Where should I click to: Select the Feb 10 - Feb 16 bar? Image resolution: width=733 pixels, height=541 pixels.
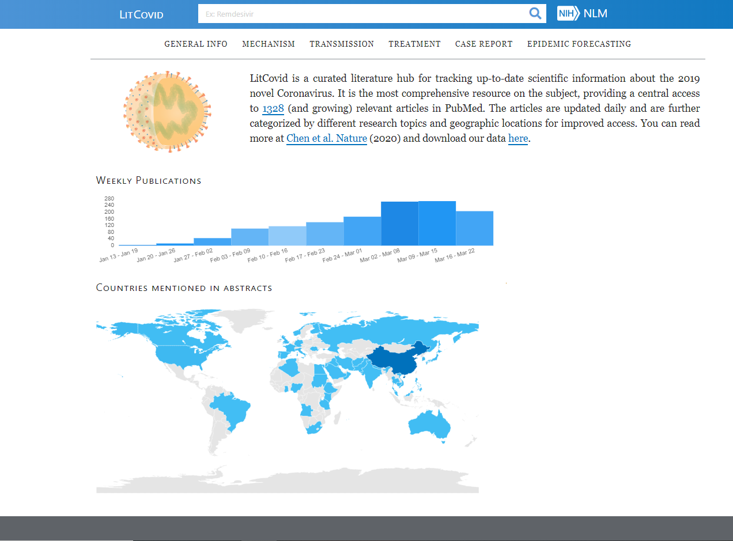[x=287, y=236]
